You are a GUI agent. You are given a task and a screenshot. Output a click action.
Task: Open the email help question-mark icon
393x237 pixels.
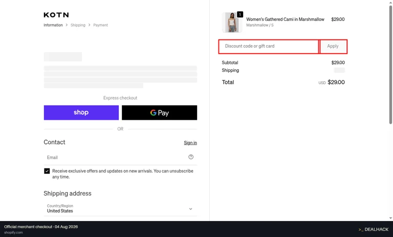(191, 157)
